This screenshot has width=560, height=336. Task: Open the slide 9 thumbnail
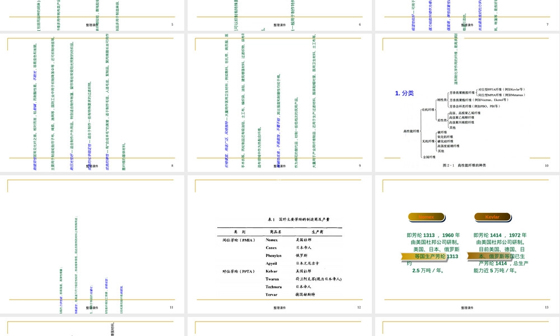tap(279, 102)
